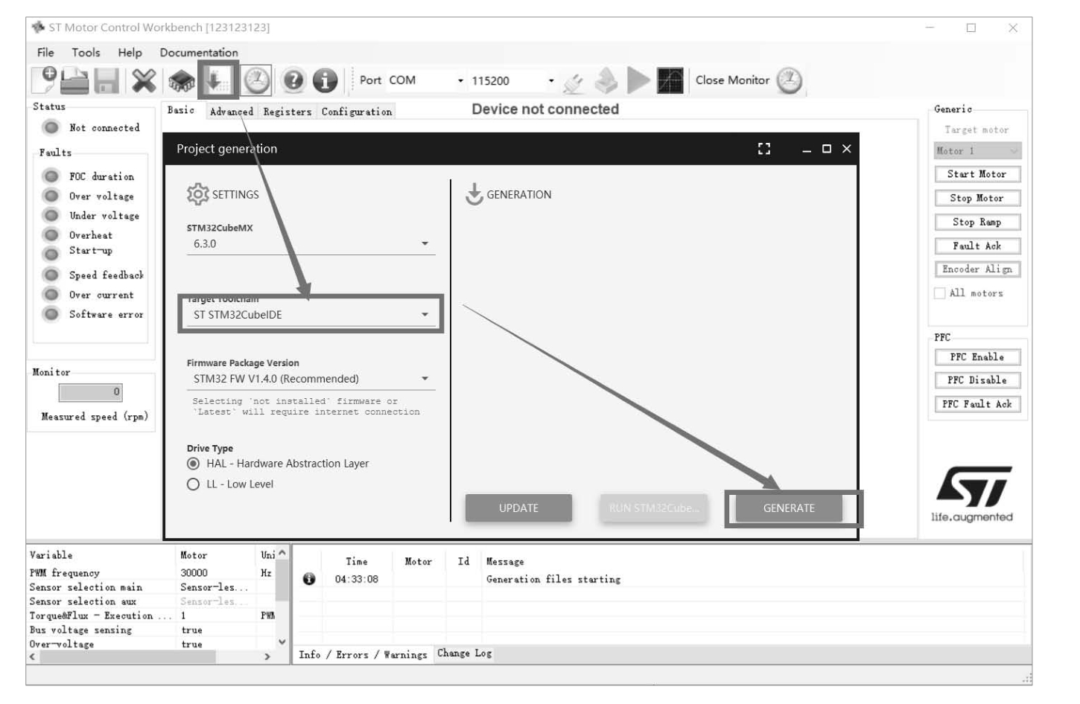The height and width of the screenshot is (704, 1080).
Task: Open the File menu
Action: tap(45, 53)
